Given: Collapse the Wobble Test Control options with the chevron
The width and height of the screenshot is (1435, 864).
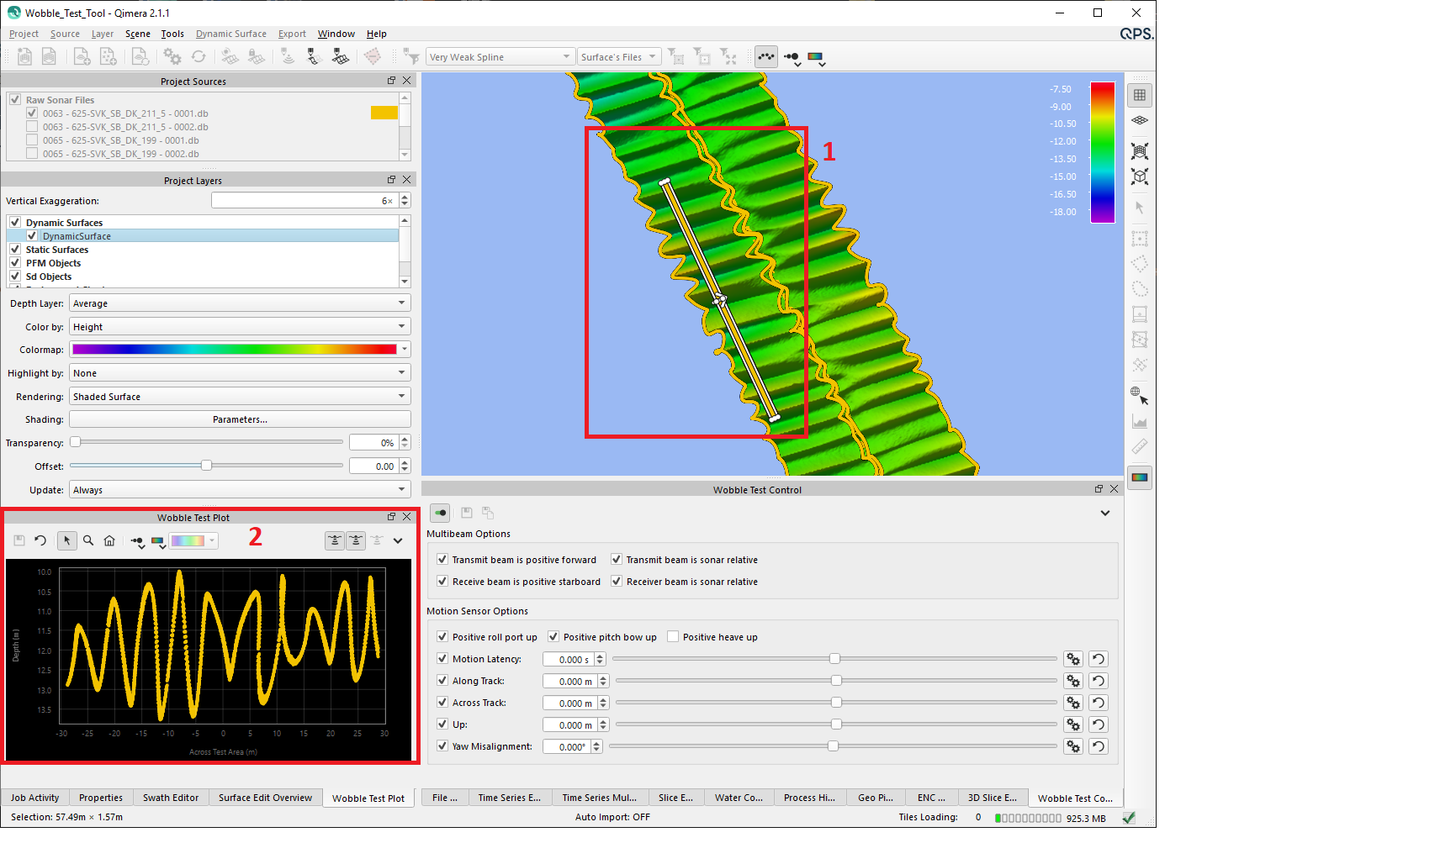Looking at the screenshot, I should [1105, 513].
